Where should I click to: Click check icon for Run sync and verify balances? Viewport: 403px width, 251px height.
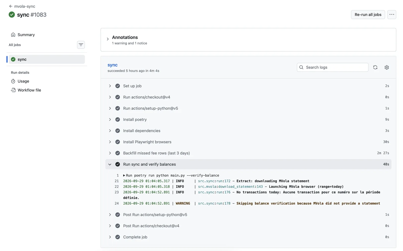point(118,164)
